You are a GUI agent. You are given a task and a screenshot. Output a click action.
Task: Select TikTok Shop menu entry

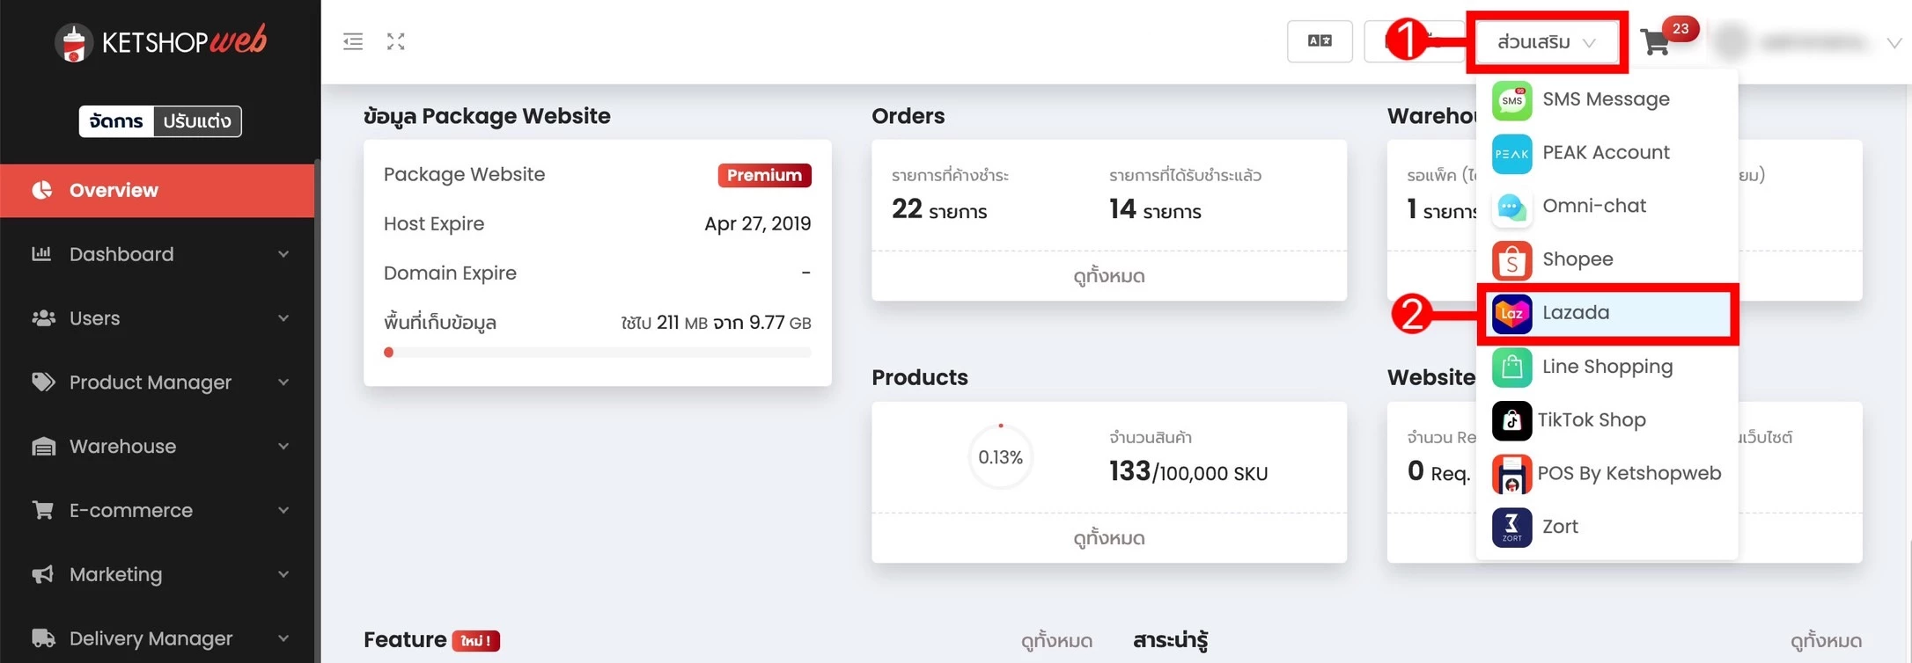pos(1607,420)
